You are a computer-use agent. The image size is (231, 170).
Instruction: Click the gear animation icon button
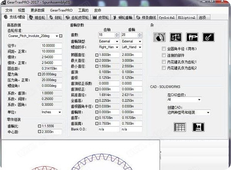[x=159, y=37]
